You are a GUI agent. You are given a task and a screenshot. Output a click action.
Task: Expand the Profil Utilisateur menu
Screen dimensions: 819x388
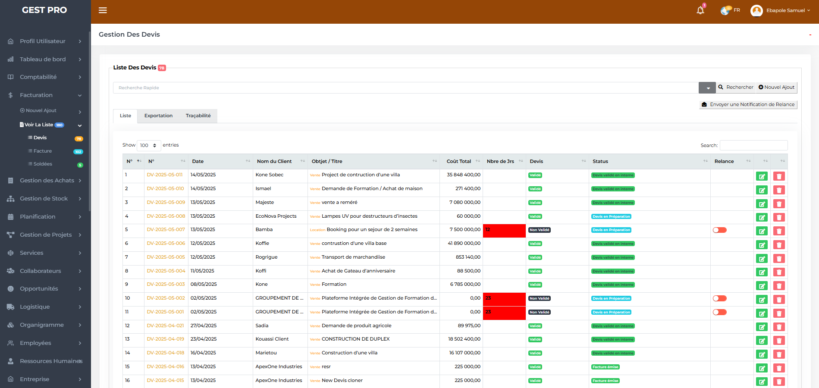click(x=45, y=41)
